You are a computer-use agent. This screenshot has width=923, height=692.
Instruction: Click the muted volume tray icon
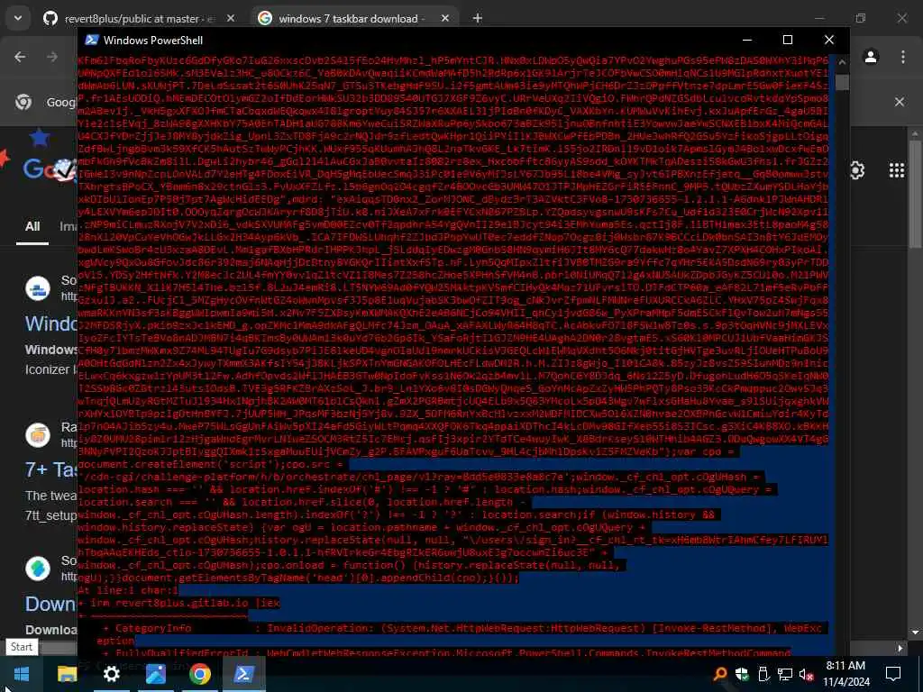pos(807,675)
